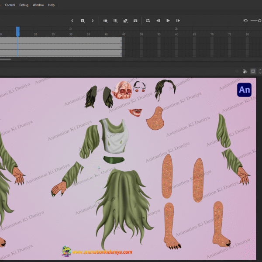The image size is (262, 262).
Task: Enable Edit Multiple Frames
Action: tap(115, 21)
